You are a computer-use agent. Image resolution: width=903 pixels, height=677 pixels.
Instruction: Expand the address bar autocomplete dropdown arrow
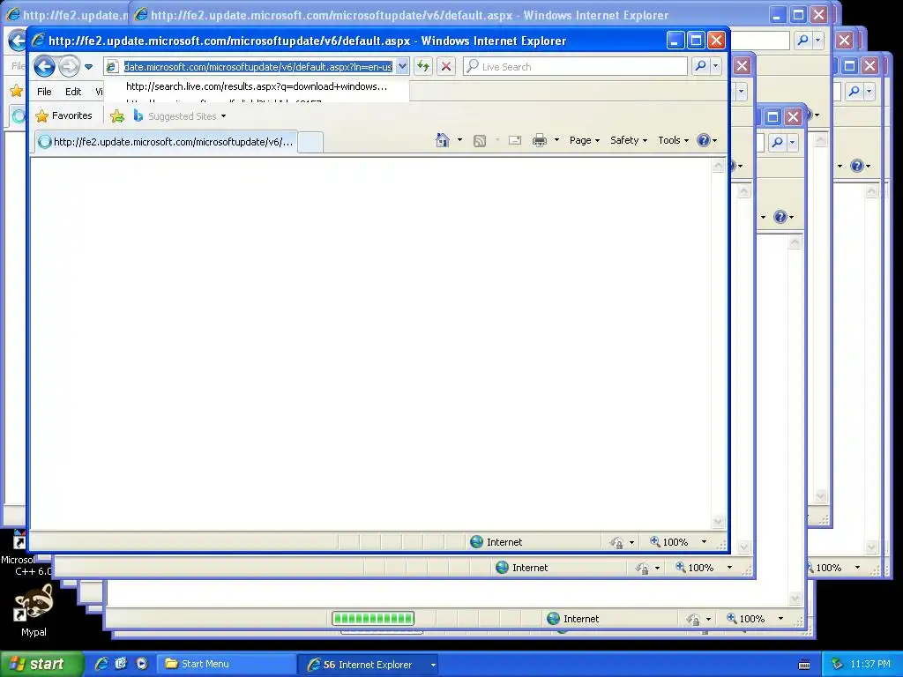coord(402,67)
